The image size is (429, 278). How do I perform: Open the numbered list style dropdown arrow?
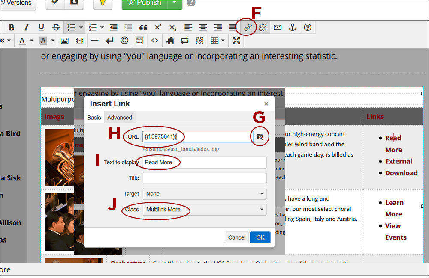102,27
